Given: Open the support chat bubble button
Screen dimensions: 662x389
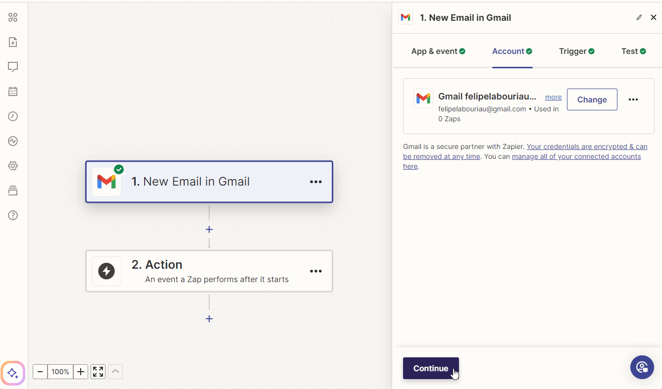Looking at the screenshot, I should point(642,367).
